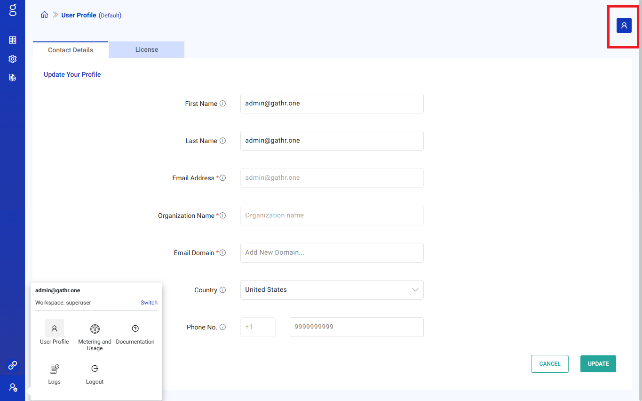Select the link icon near the sidebar bottom
This screenshot has width=642, height=401.
(12, 365)
